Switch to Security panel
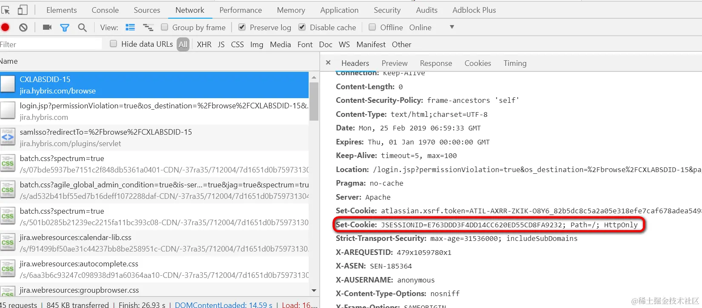The height and width of the screenshot is (308, 702). (387, 10)
